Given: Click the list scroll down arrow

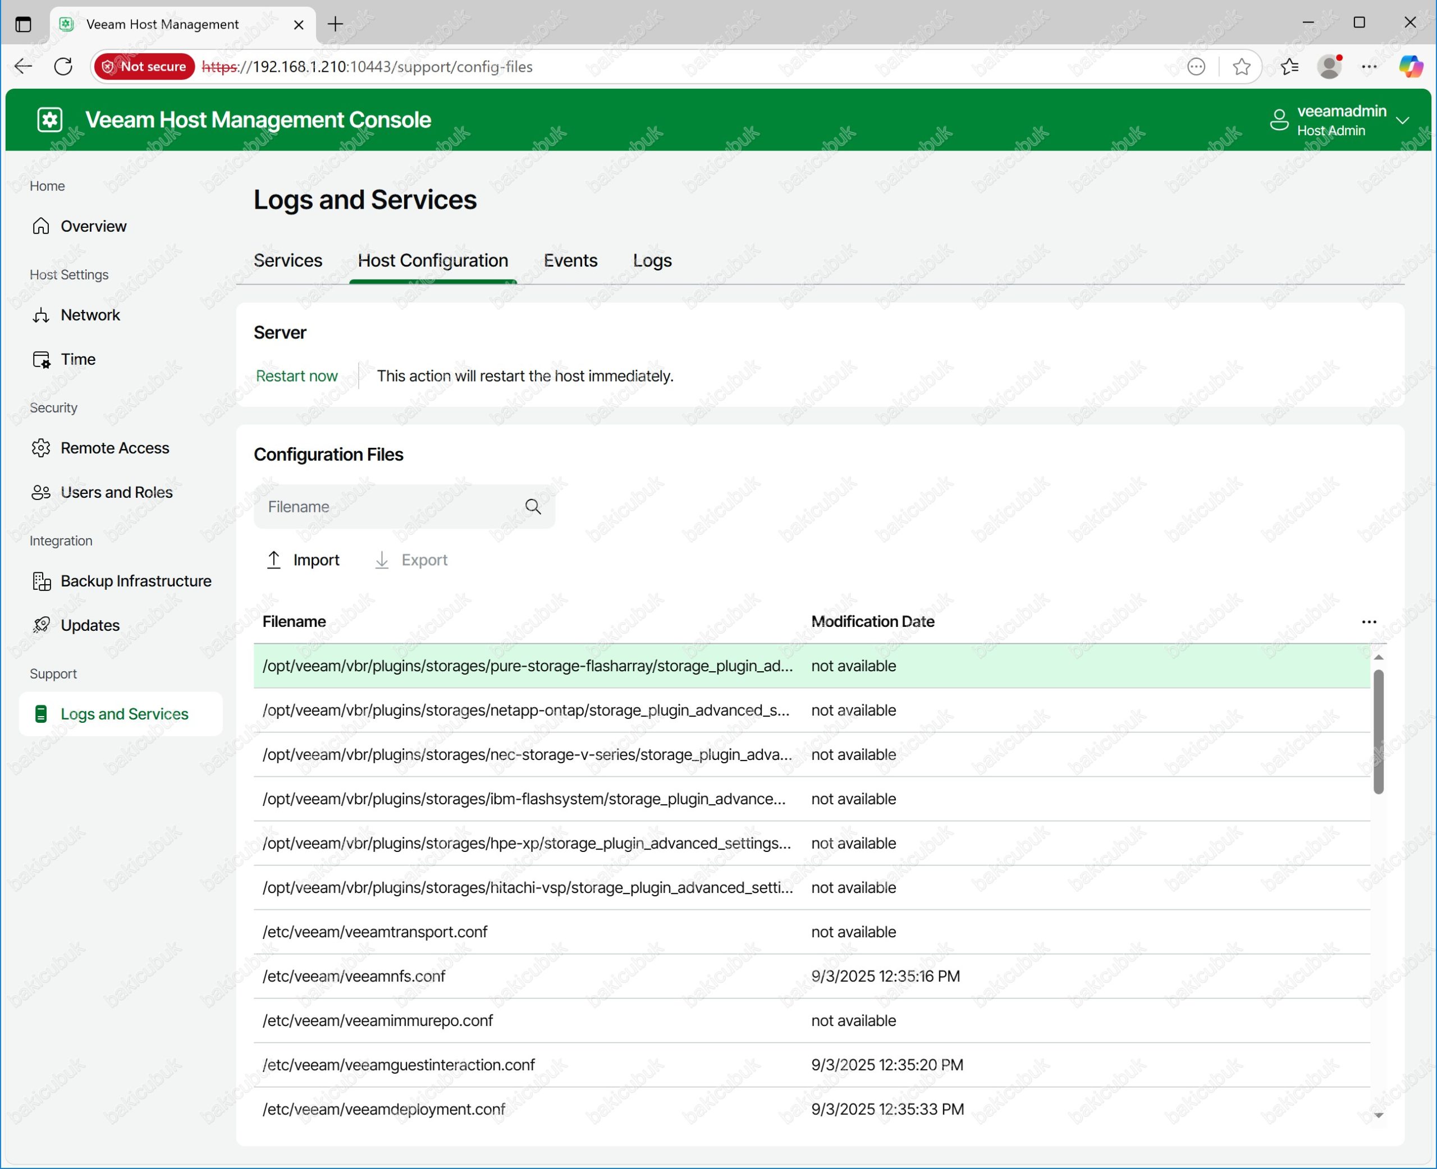Looking at the screenshot, I should tap(1379, 1115).
